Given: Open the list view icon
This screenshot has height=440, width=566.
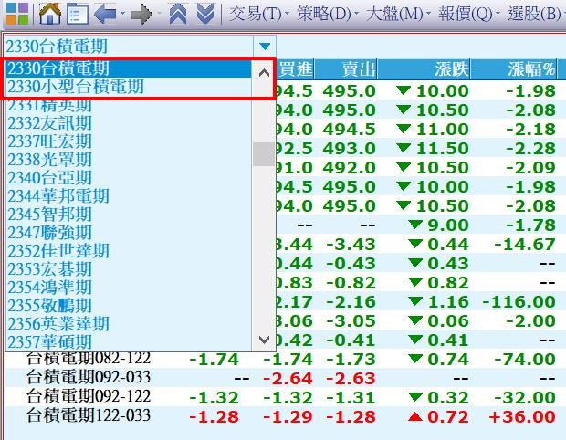Looking at the screenshot, I should pos(78,14).
